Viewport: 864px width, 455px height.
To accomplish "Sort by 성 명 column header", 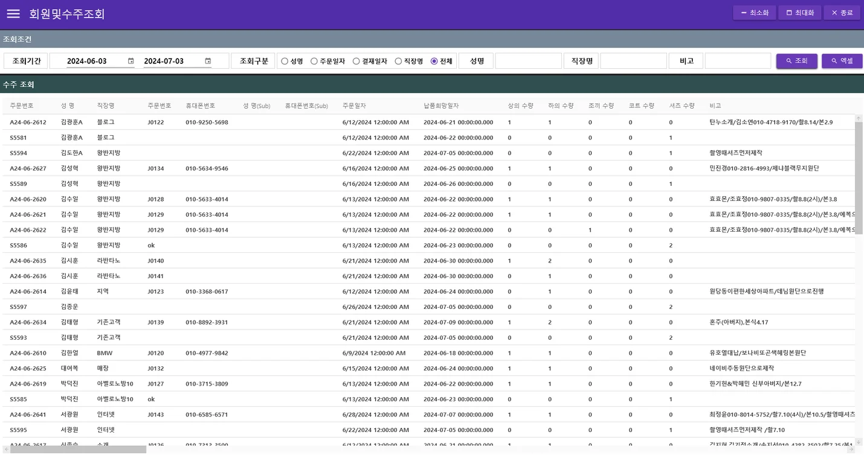I will click(68, 106).
